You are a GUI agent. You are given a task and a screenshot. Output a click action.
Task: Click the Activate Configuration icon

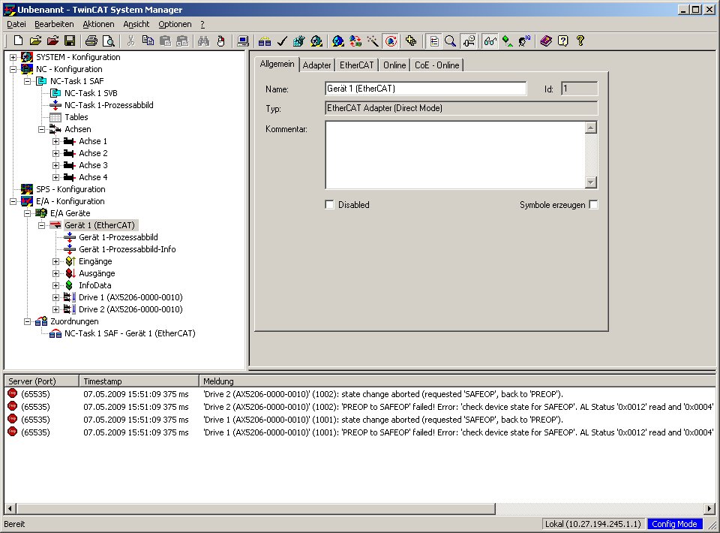click(299, 41)
